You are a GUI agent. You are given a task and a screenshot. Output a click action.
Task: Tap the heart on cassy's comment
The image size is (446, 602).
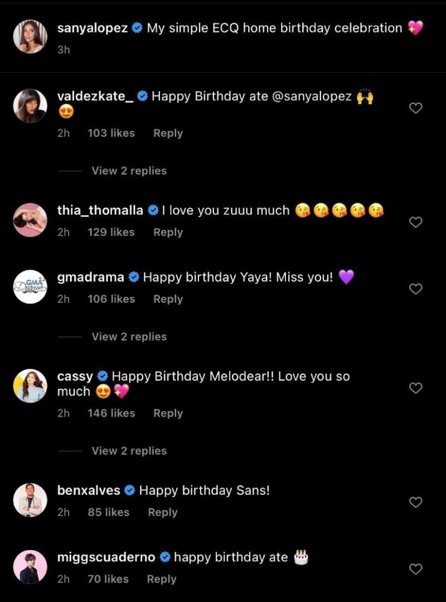(x=416, y=388)
